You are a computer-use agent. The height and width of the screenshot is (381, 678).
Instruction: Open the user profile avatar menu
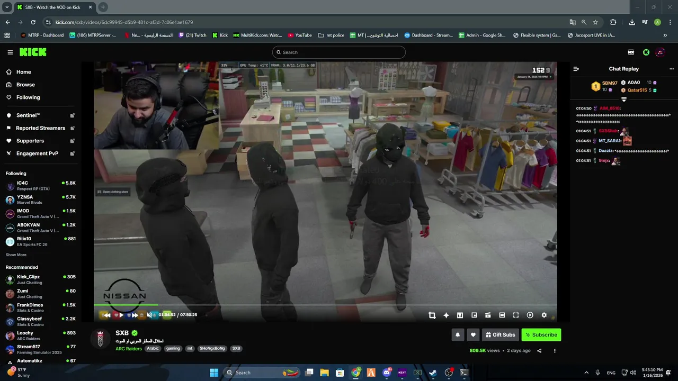pos(660,52)
